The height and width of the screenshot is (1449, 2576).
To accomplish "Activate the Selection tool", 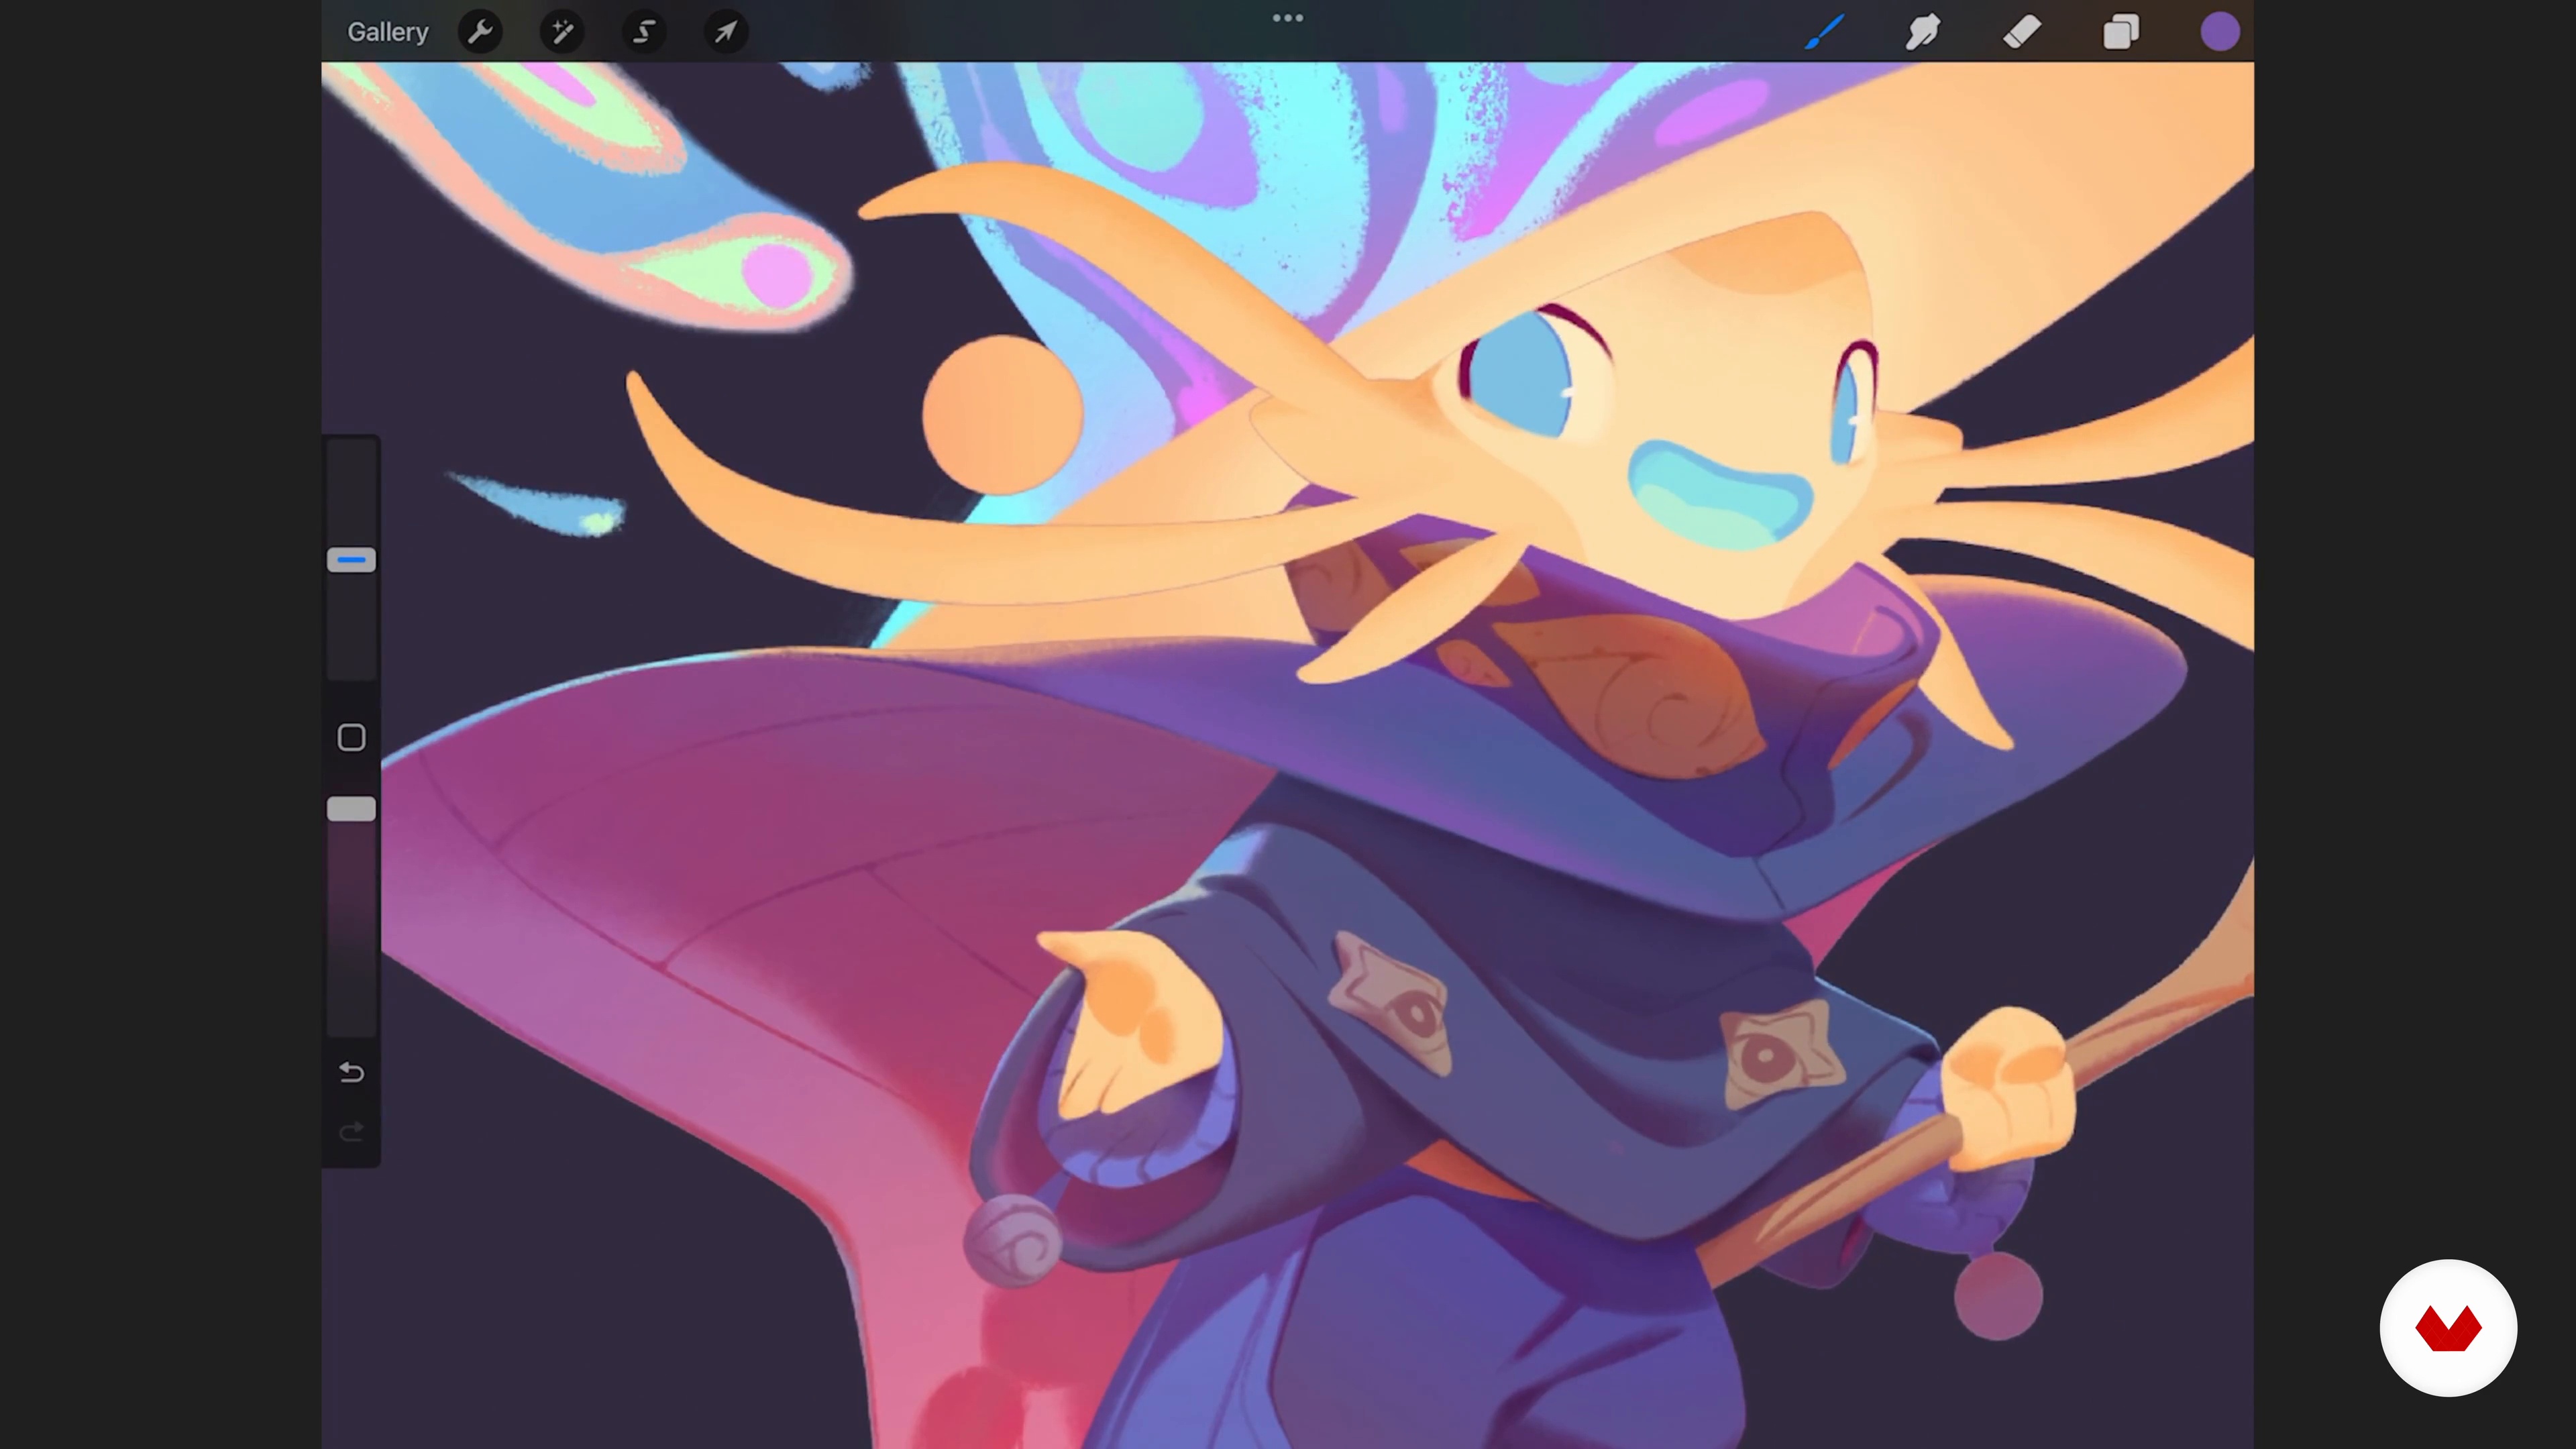I will pos(644,32).
